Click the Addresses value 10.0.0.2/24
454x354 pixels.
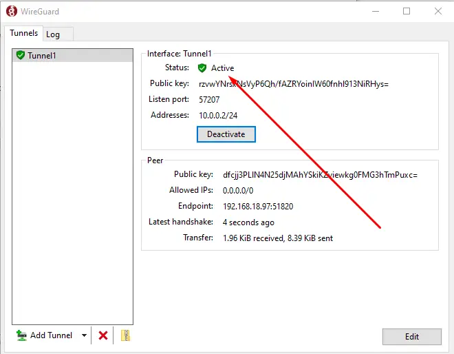[x=218, y=115]
